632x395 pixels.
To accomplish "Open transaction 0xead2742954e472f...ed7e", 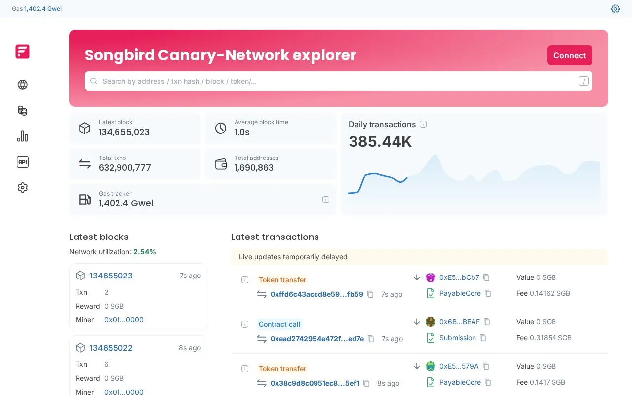I will [317, 339].
